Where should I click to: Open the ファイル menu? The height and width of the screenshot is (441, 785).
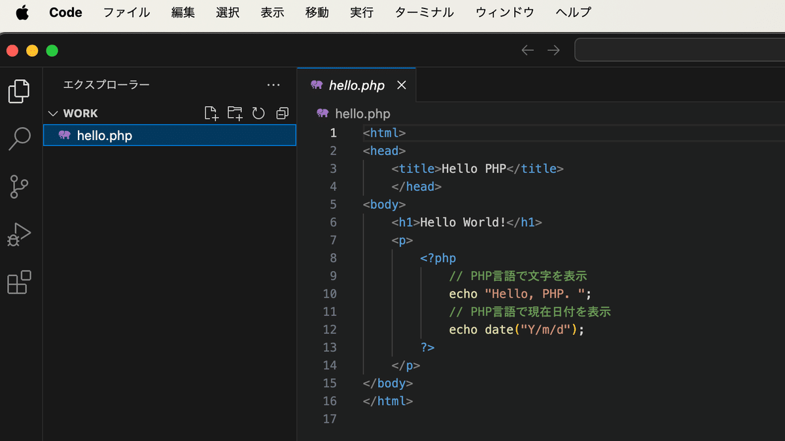[x=126, y=12]
